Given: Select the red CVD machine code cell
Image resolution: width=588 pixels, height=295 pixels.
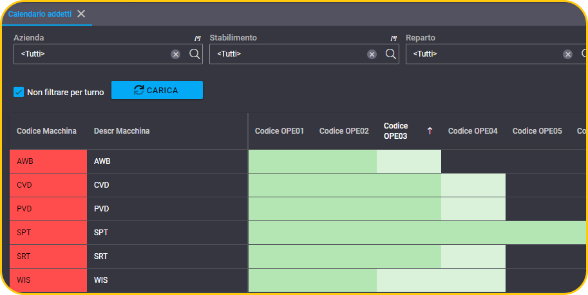Looking at the screenshot, I should pyautogui.click(x=48, y=185).
